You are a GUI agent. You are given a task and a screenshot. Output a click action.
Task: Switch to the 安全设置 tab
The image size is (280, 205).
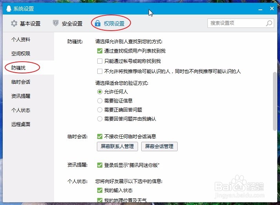pyautogui.click(x=68, y=24)
